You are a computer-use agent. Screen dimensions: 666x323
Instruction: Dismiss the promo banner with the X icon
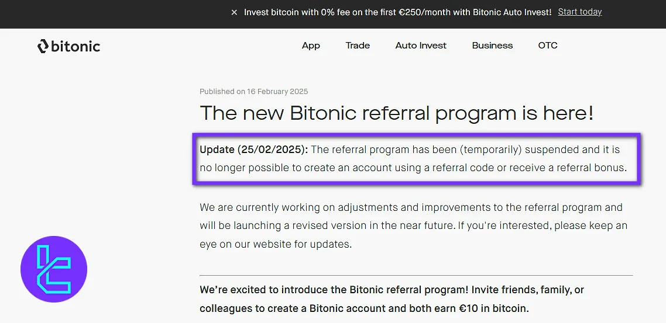(x=234, y=12)
